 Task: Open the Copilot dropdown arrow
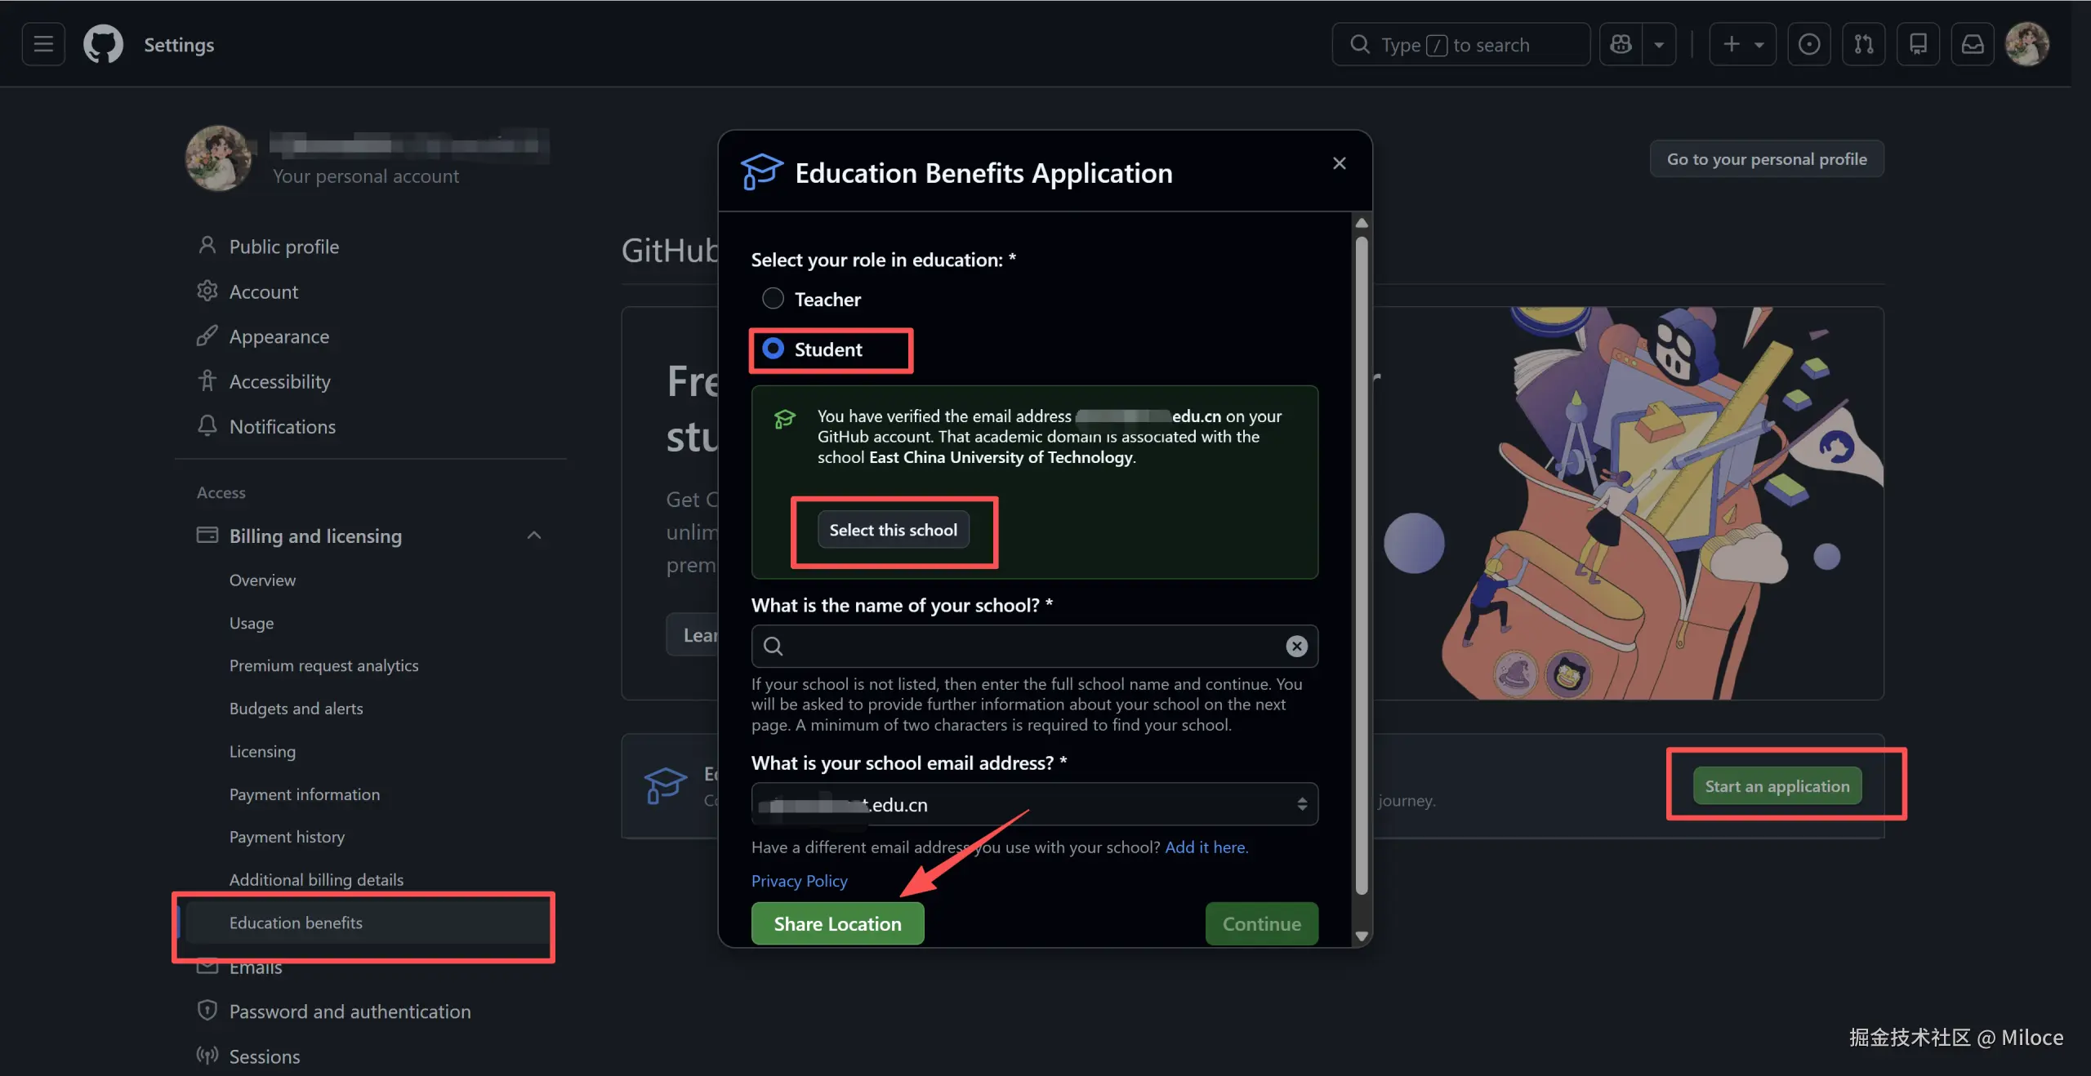(1659, 44)
